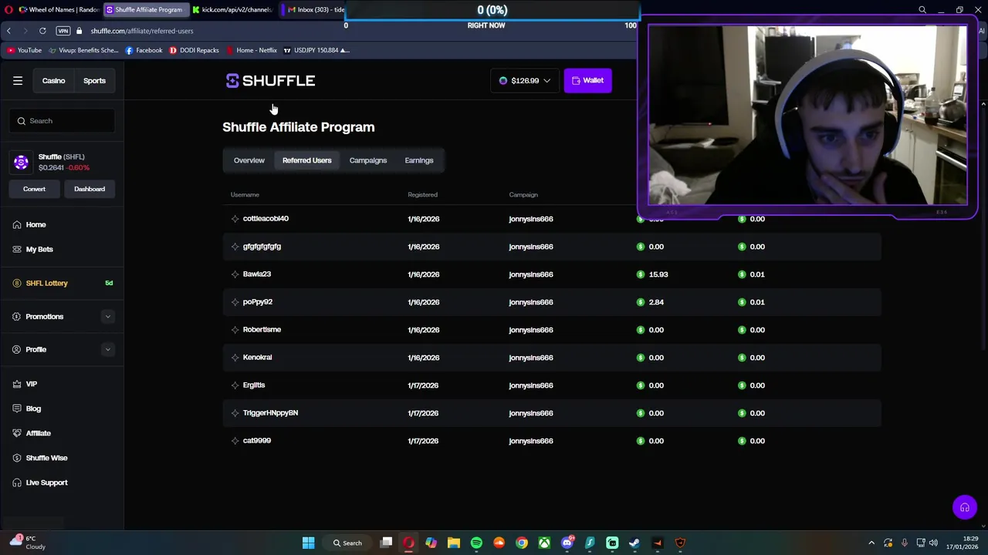The height and width of the screenshot is (555, 988).
Task: Open Blog in the sidebar
Action: click(x=33, y=409)
